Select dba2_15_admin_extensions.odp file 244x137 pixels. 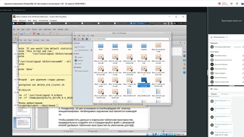tap(158, 82)
